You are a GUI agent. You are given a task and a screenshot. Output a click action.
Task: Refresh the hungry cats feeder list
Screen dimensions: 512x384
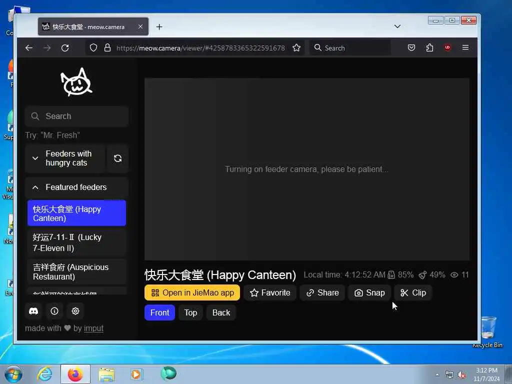(118, 158)
